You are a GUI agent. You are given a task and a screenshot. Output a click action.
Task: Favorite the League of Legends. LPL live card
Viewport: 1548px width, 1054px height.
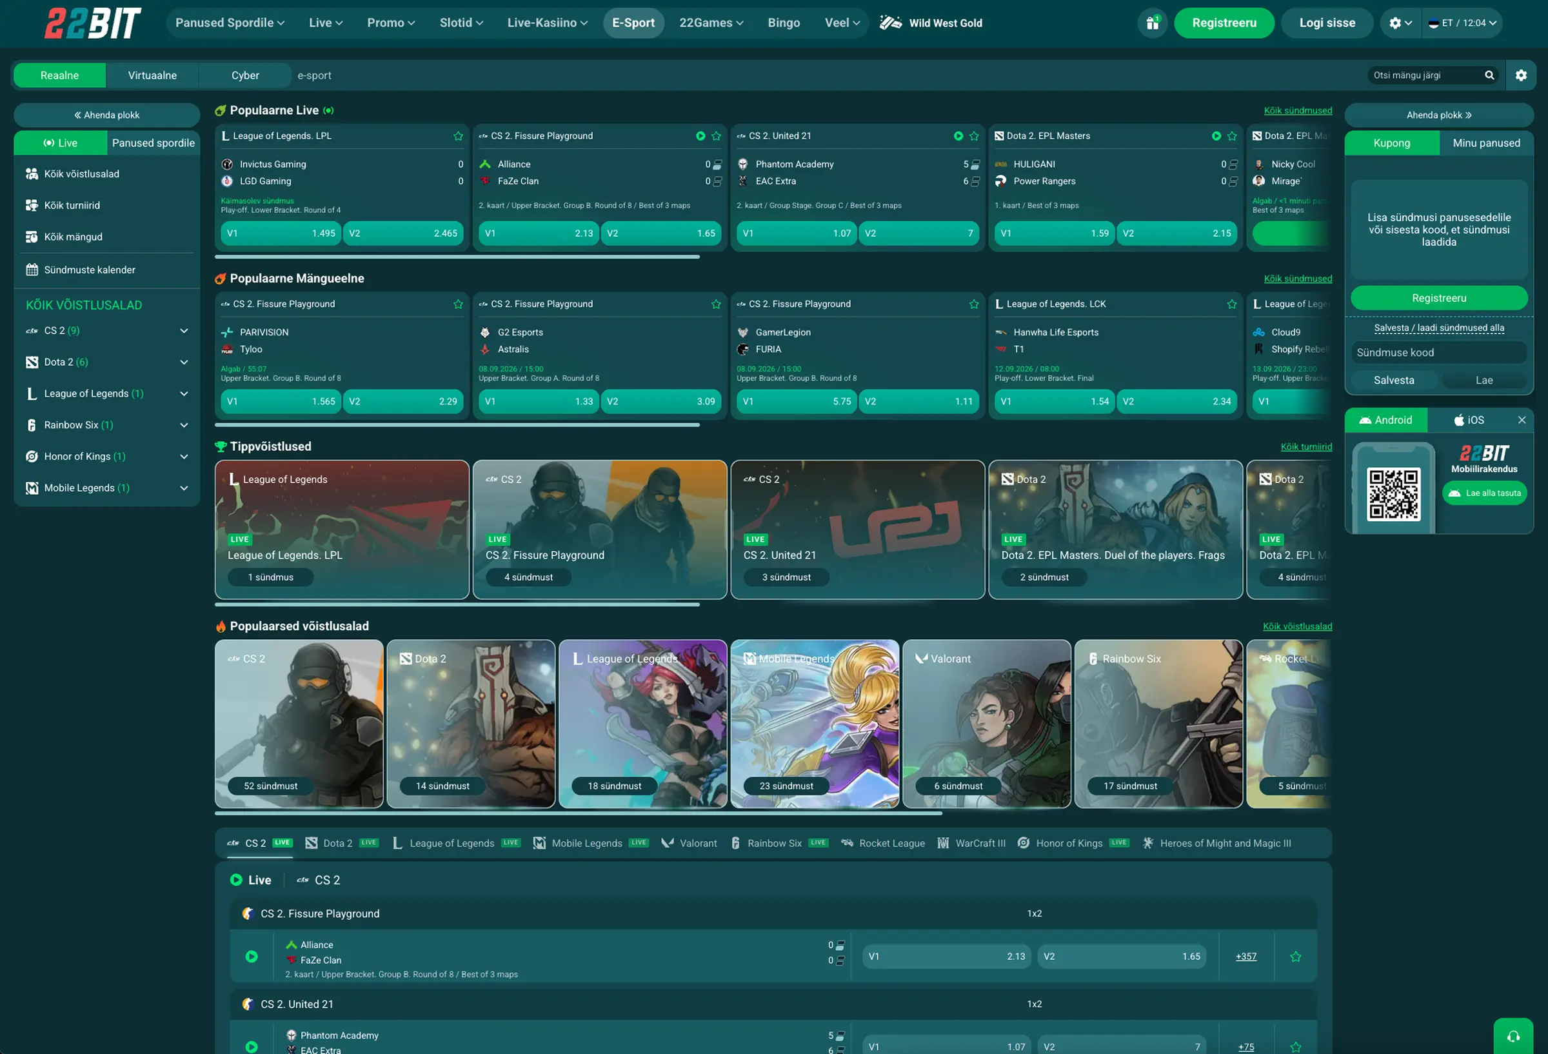point(458,136)
